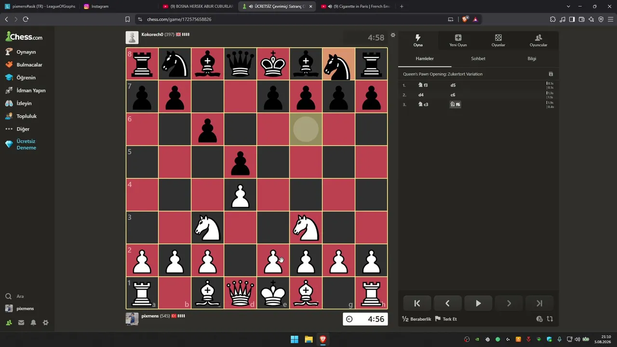
Task: Jump to the last move
Action: click(539, 303)
